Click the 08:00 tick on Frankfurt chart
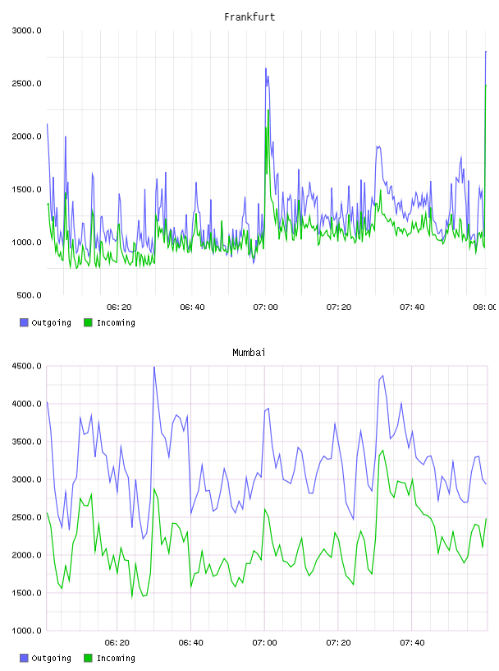This screenshot has height=671, width=499. [484, 308]
